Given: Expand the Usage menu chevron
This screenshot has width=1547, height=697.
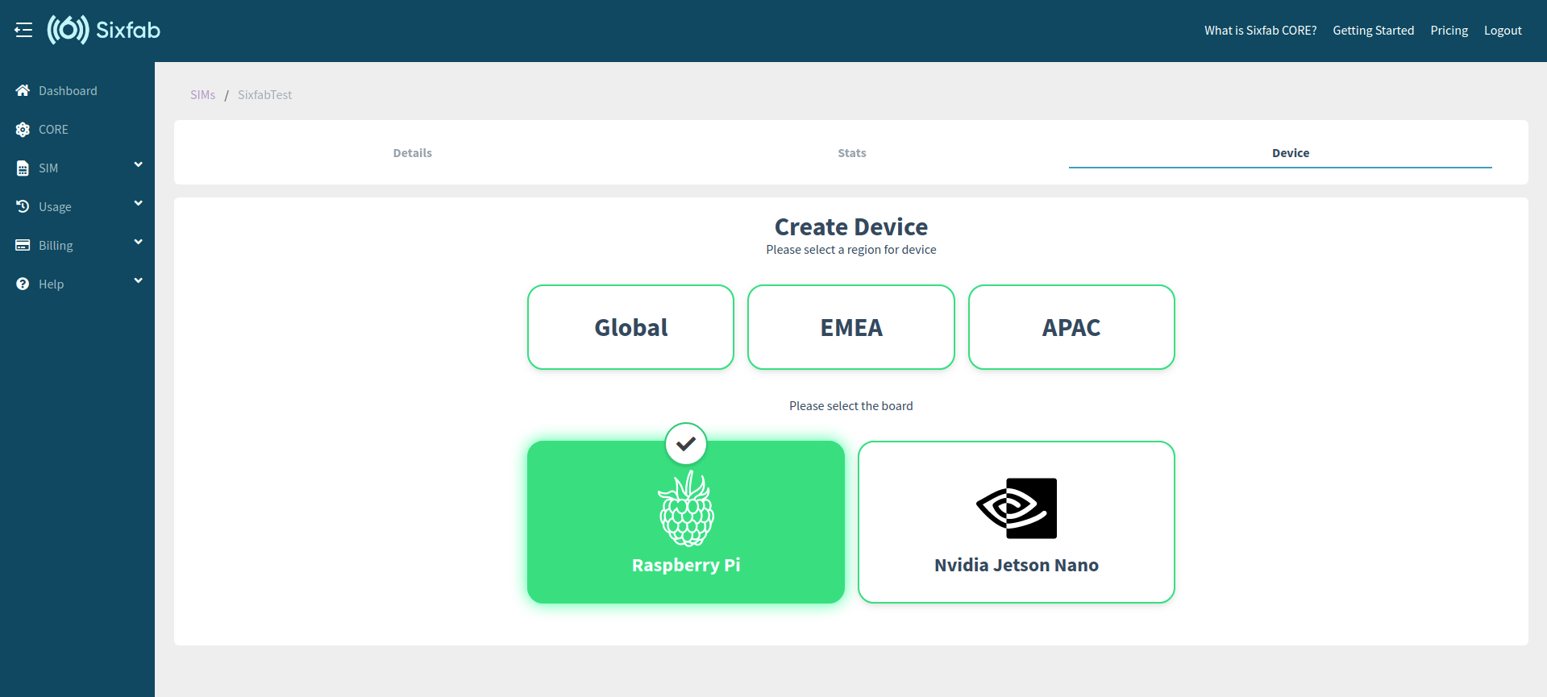Looking at the screenshot, I should coord(138,203).
